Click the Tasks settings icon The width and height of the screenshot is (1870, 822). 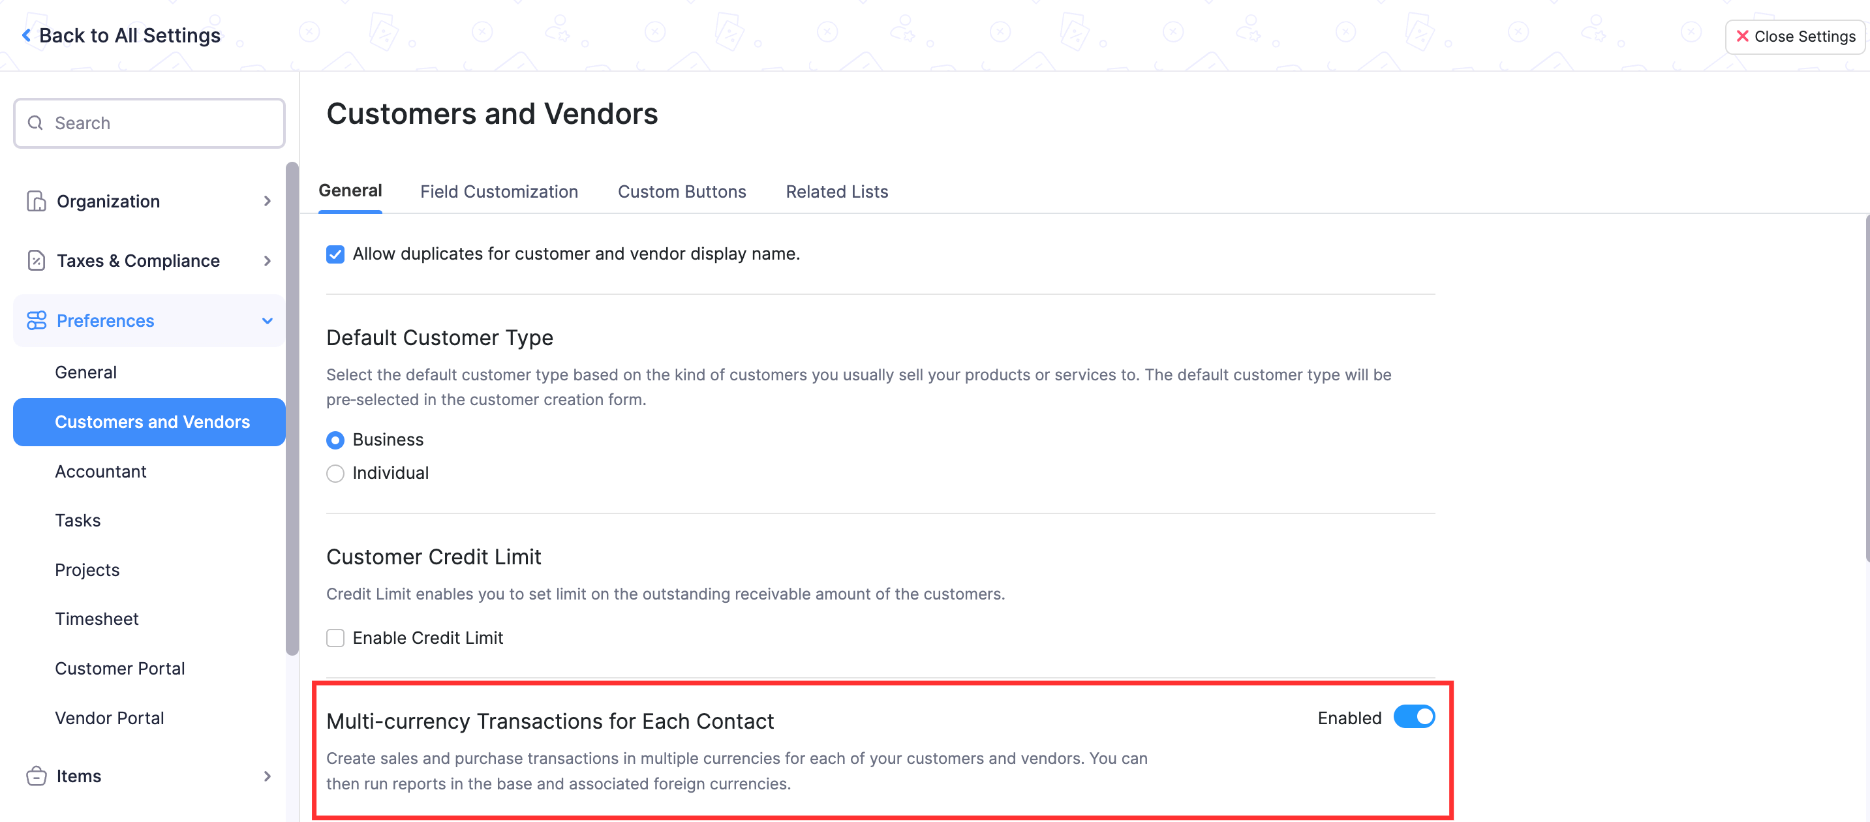[76, 520]
